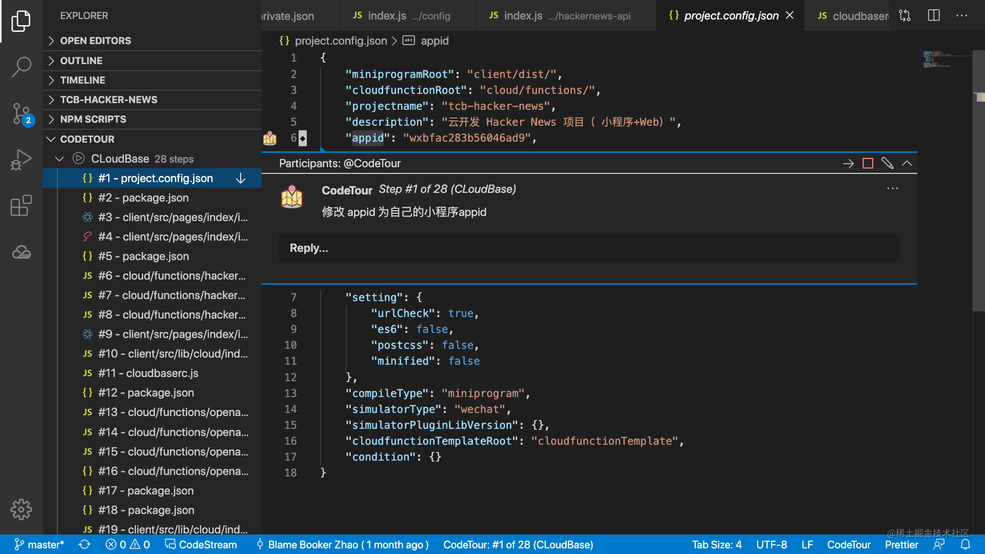
Task: Change UTF-8 file encoding
Action: (x=772, y=544)
